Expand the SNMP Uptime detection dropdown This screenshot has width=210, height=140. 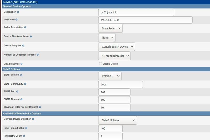tap(118, 120)
